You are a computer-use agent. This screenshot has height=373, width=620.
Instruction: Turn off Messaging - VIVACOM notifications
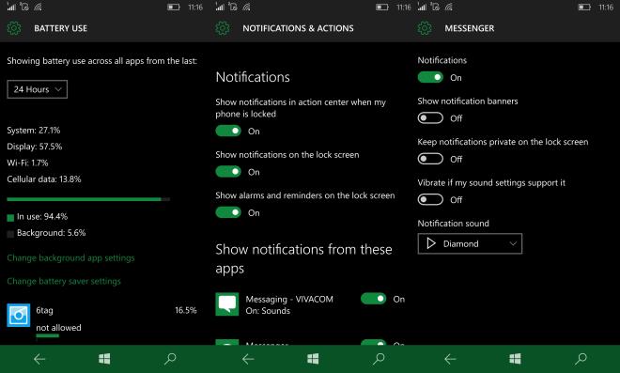tap(373, 299)
